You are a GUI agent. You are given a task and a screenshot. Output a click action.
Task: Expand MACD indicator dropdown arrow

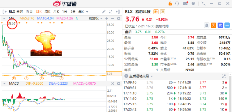(x=4, y=84)
